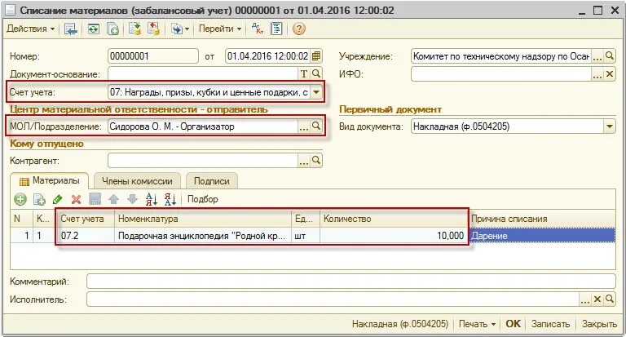Copy row with add-by-copy icon

39,199
